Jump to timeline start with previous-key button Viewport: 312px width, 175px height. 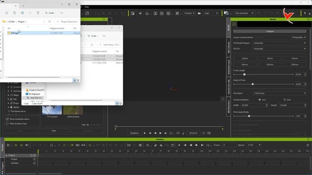pos(185,145)
